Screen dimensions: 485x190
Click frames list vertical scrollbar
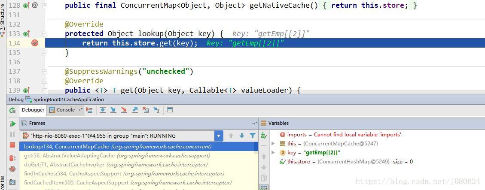click(256, 148)
